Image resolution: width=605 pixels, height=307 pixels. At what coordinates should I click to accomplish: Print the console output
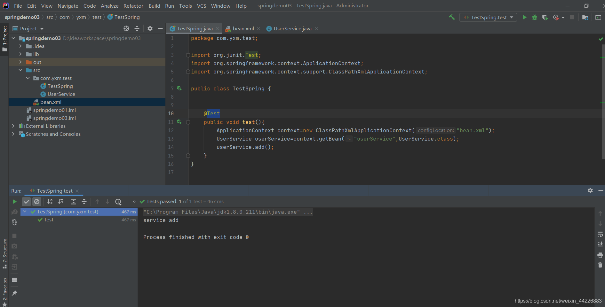(x=600, y=255)
